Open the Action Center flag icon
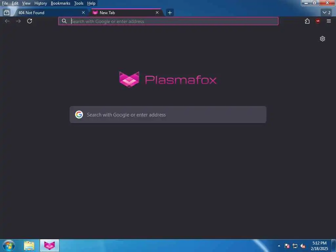 (x=287, y=246)
